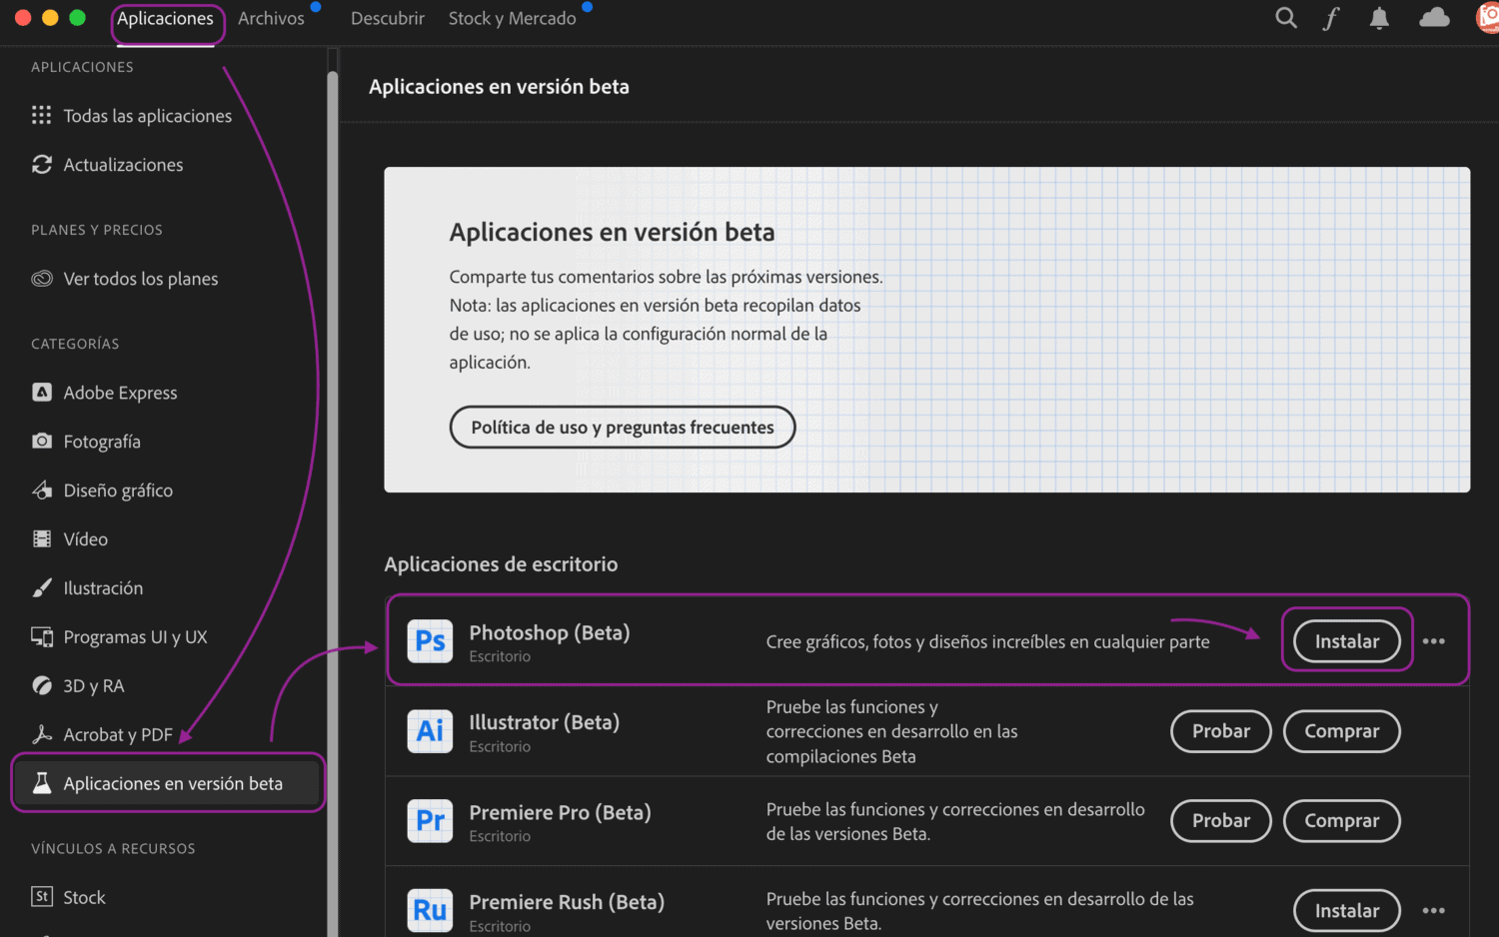Click the grid icon beside Todas las aplicaciones
Viewport: 1499px width, 937px height.
pyautogui.click(x=41, y=116)
